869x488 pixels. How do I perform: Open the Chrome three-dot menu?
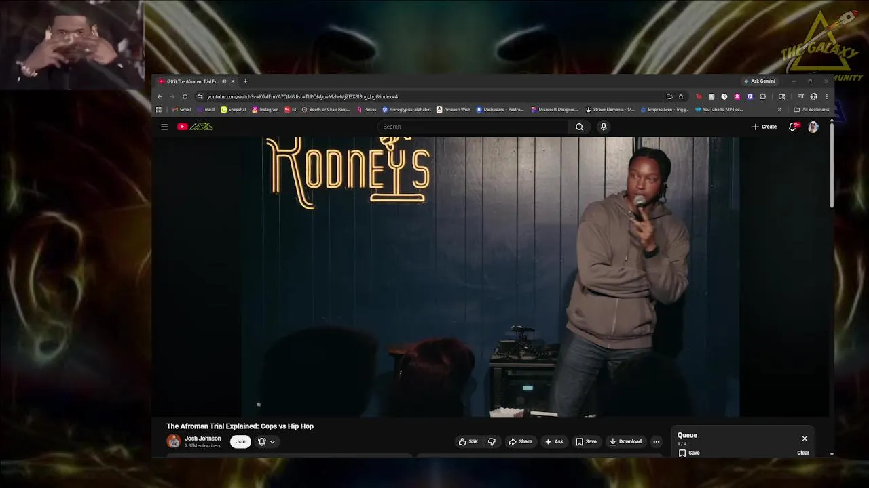pos(827,96)
